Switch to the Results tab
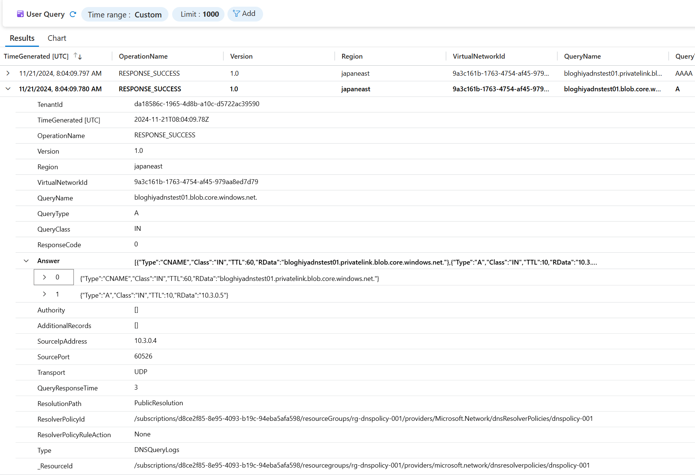 22,38
